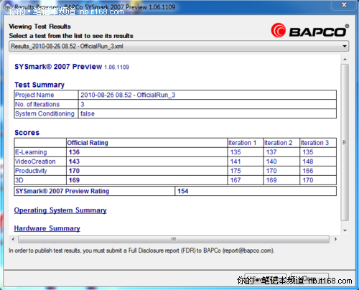
Task: Select Productivity Iteration 1 score 175
Action: [236, 171]
